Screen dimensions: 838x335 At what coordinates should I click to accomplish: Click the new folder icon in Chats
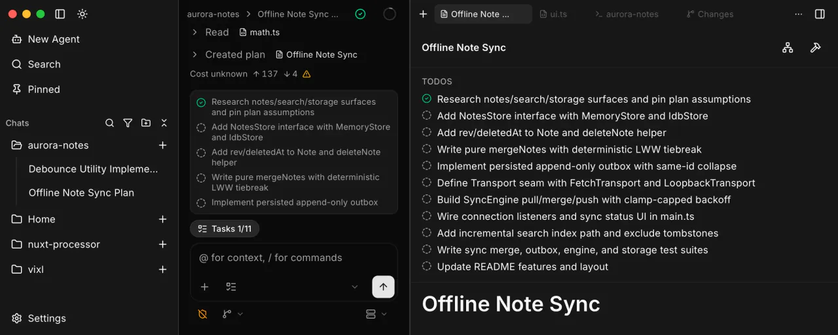tap(145, 123)
